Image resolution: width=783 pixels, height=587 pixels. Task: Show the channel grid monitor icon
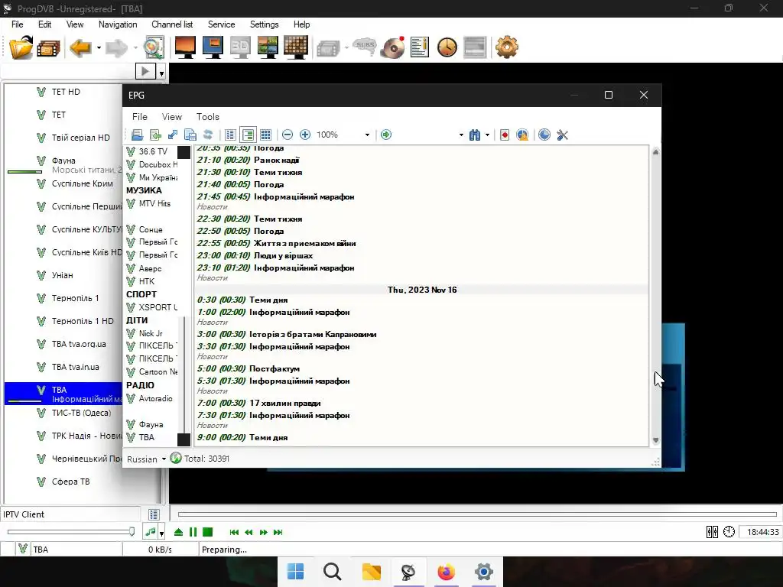[x=296, y=48]
